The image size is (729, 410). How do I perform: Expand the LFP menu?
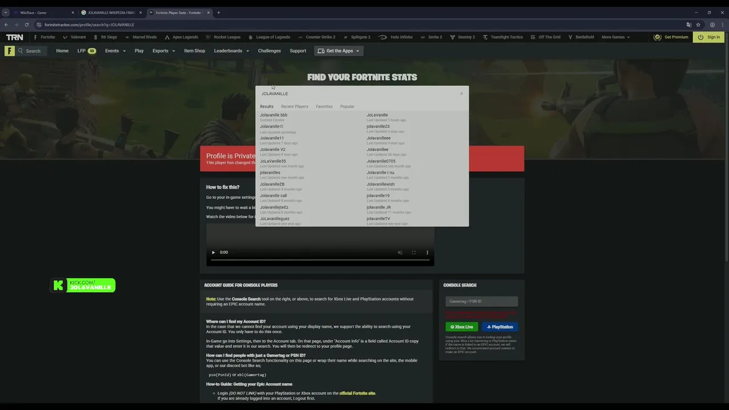(87, 51)
